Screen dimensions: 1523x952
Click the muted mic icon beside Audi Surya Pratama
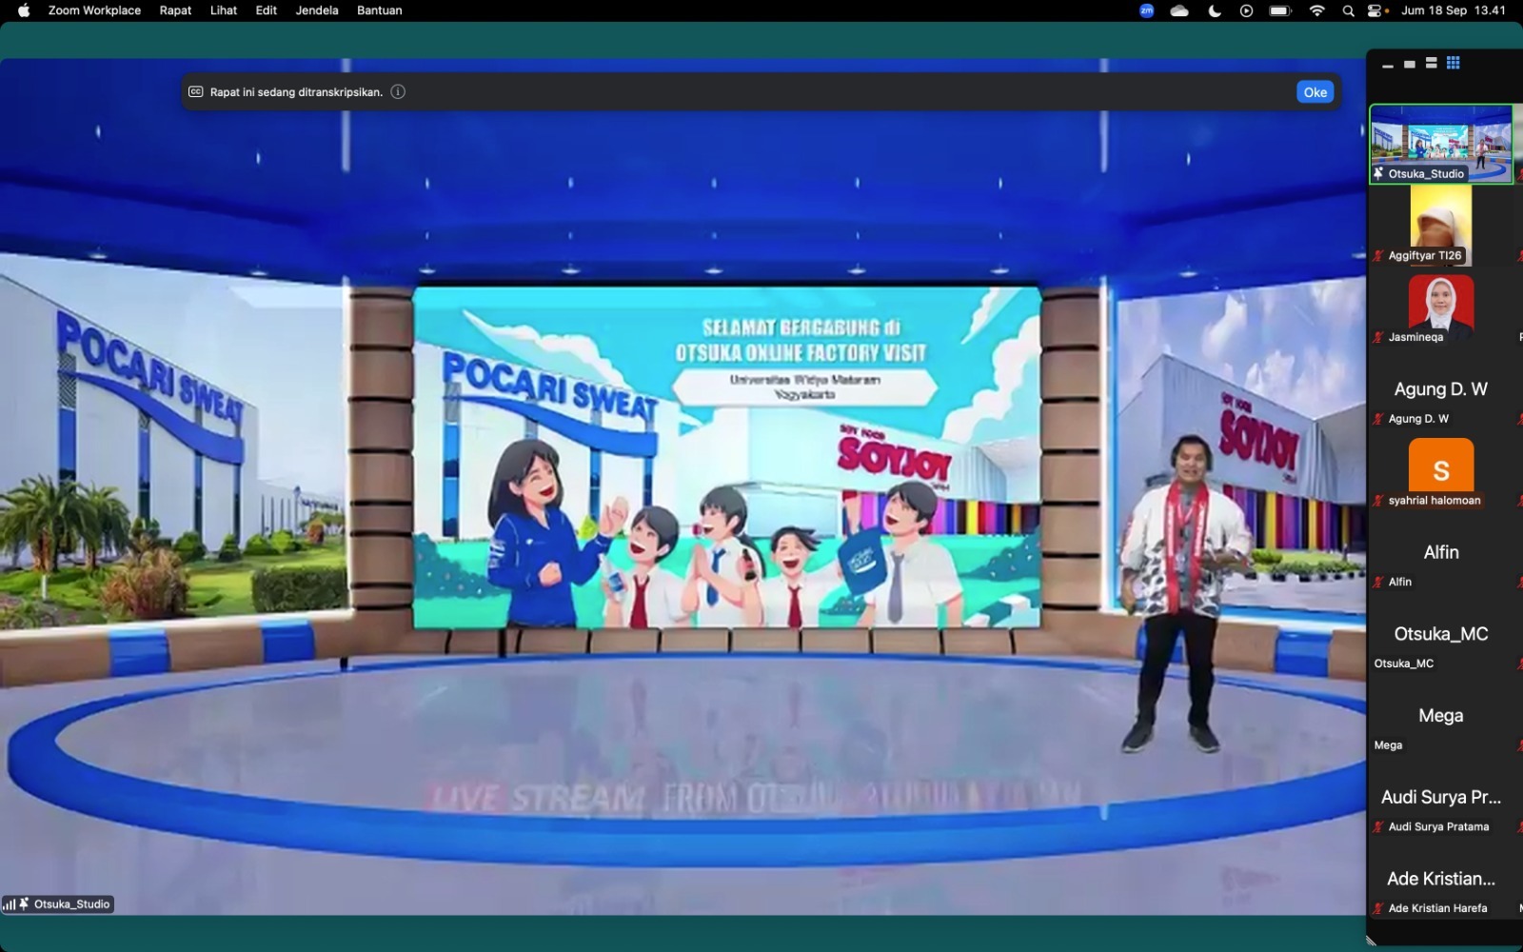pos(1378,826)
